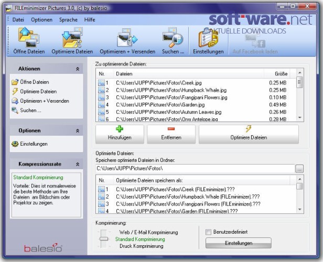Open the Datei menu
Viewport: 323px width, 262px height.
pos(18,20)
